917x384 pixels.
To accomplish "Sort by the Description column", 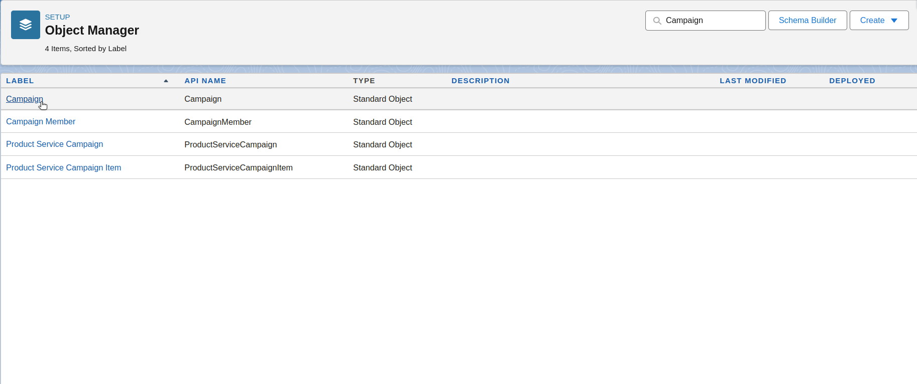I will coord(481,81).
